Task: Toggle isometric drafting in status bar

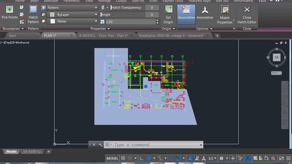Action: [160, 159]
